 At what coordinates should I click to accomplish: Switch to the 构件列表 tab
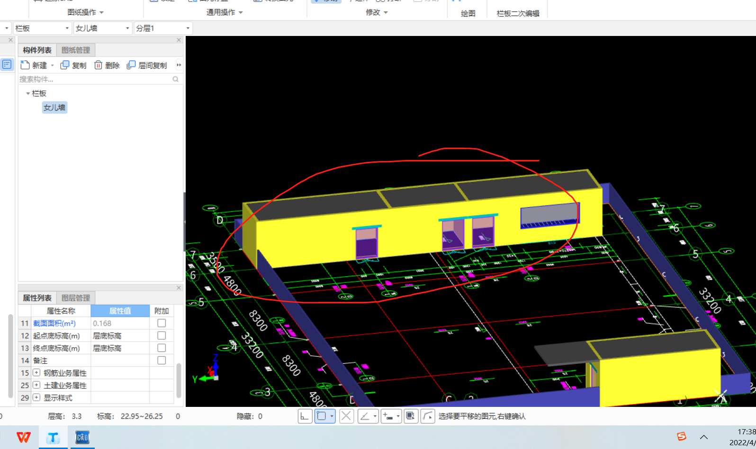click(x=37, y=50)
